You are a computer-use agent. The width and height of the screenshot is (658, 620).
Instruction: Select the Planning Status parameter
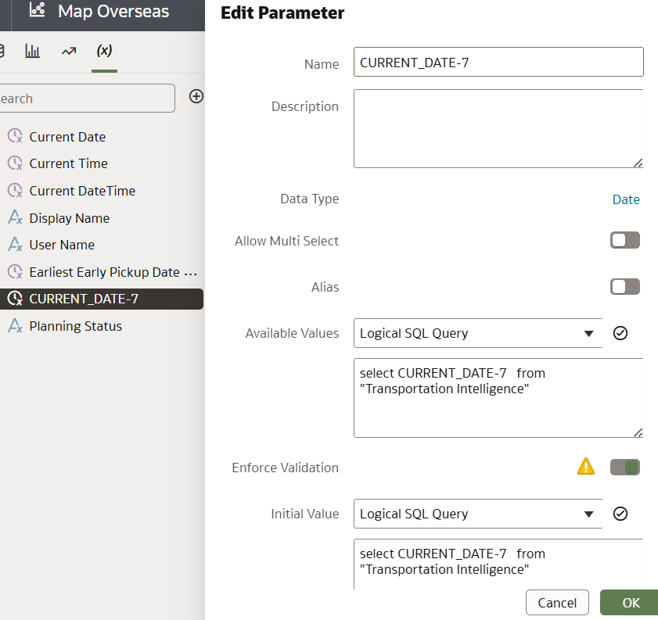click(75, 326)
